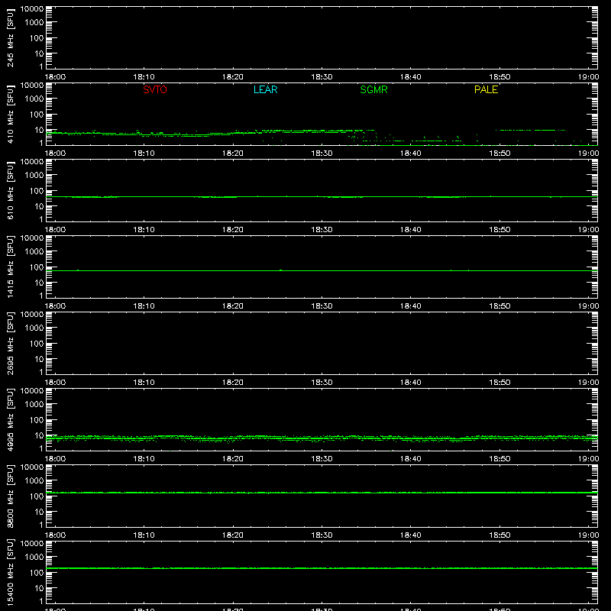Click 18:50 label below 610 MHz plot
Image resolution: width=611 pixels, height=611 pixels.
pos(499,230)
